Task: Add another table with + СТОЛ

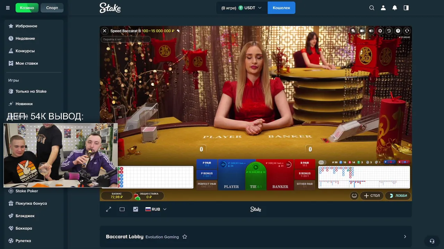Action: coord(372,195)
